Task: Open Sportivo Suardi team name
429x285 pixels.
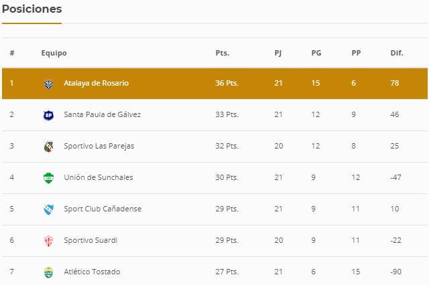Action: point(90,241)
